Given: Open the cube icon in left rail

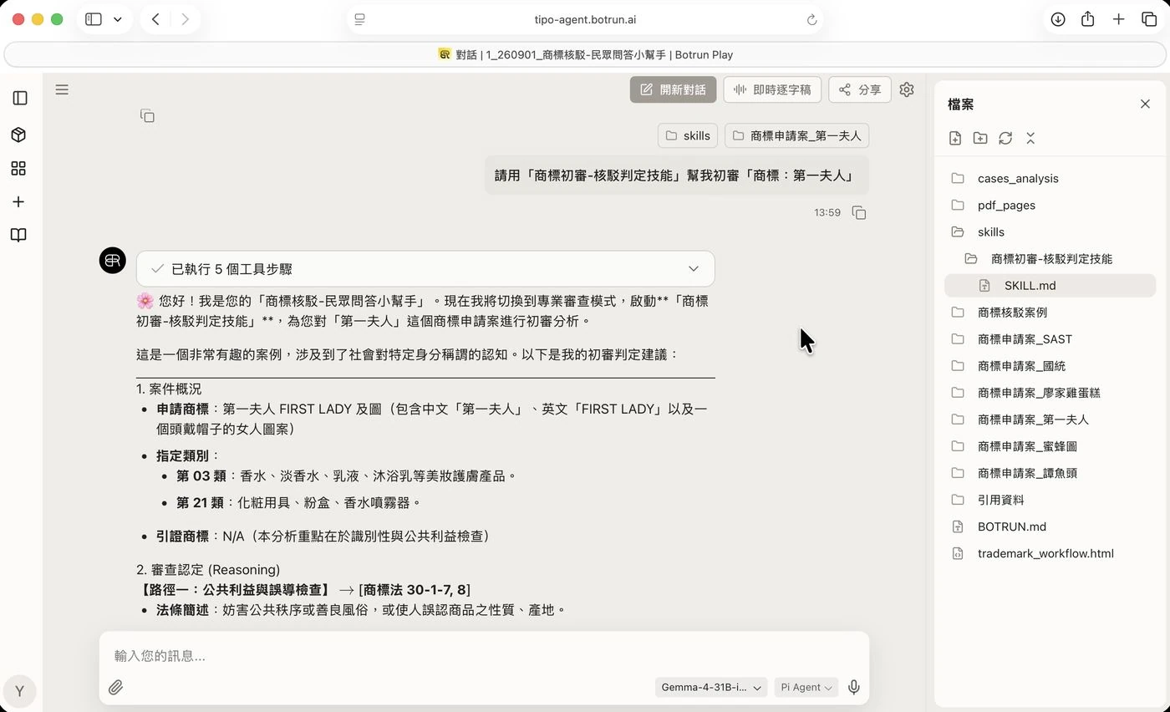Looking at the screenshot, I should (x=18, y=135).
